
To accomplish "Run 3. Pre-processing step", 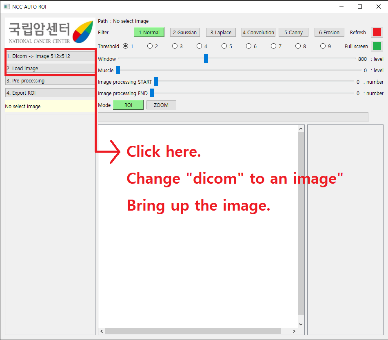I will [50, 80].
